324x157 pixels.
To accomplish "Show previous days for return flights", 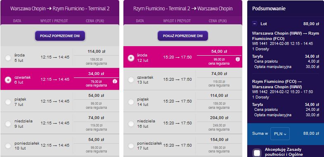I will tap(183, 36).
